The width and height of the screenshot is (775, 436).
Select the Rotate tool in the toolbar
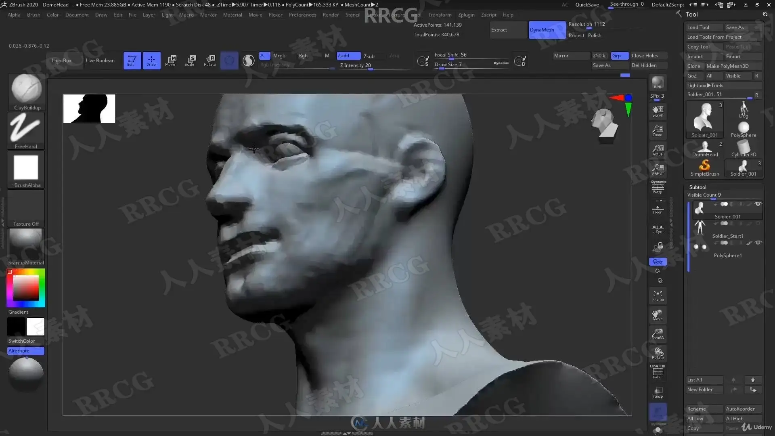(x=209, y=60)
